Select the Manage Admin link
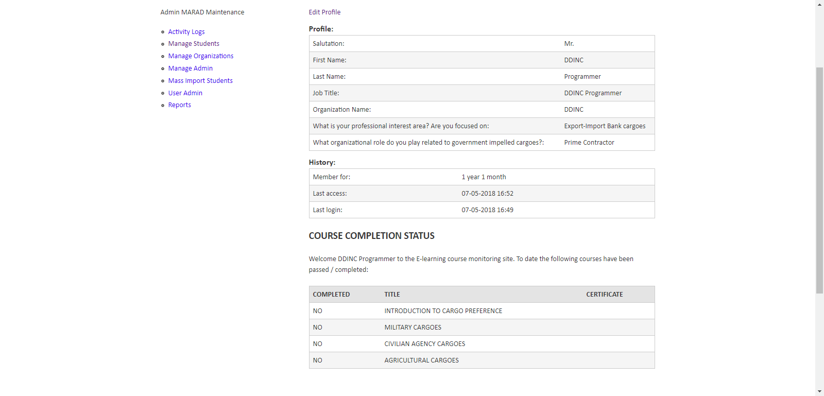This screenshot has width=824, height=396. 190,68
